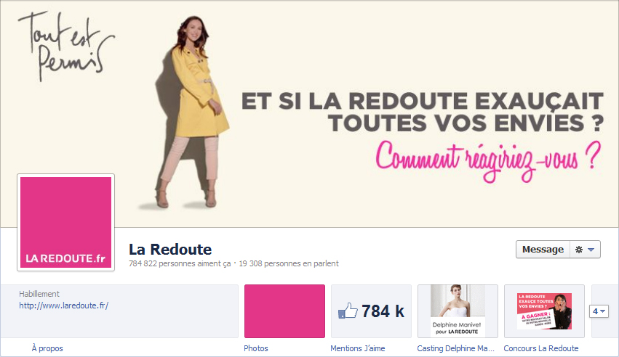The image size is (619, 357).
Task: Open the pink Photos thumbnail
Action: [x=284, y=311]
